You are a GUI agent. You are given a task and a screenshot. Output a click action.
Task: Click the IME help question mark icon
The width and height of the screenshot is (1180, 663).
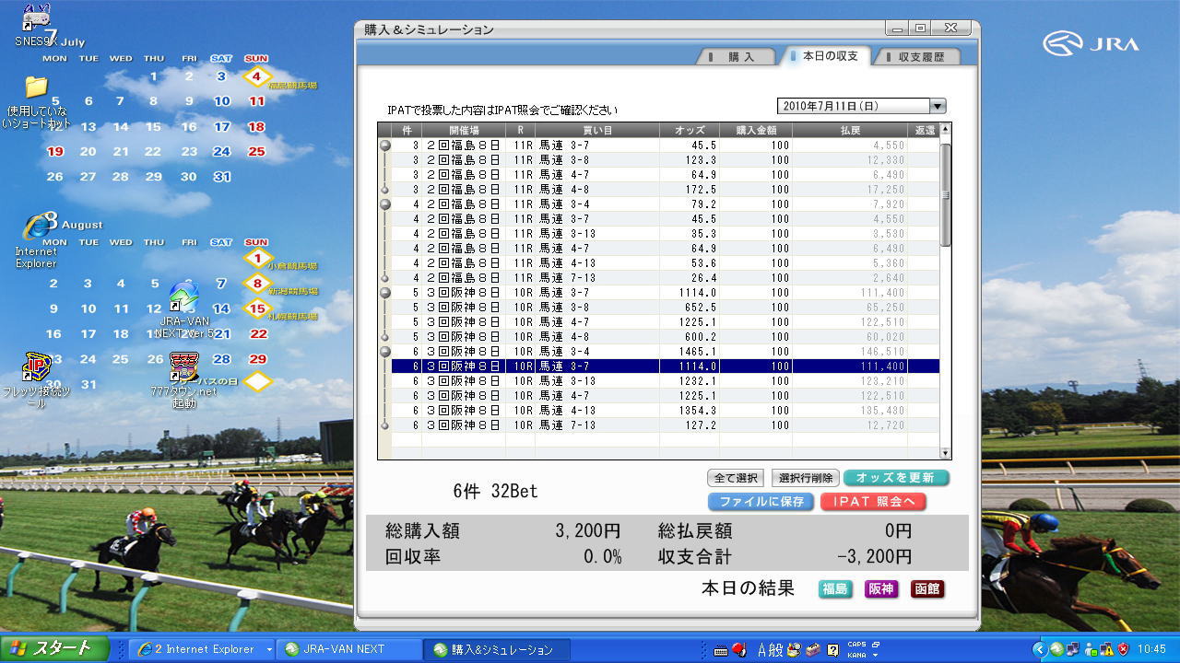point(832,649)
